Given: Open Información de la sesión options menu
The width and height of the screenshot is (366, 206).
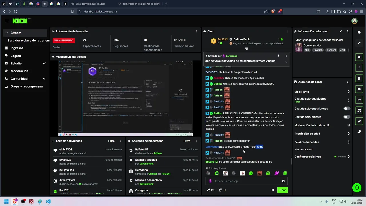Looking at the screenshot, I should pyautogui.click(x=196, y=31).
